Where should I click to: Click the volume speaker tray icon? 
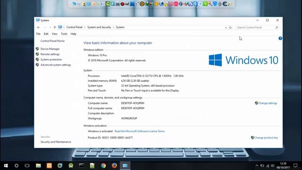click(x=272, y=166)
